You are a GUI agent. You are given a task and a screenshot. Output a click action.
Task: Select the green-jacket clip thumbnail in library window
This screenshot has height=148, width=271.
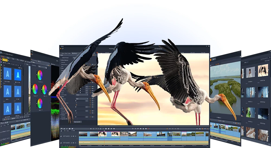click(250, 113)
